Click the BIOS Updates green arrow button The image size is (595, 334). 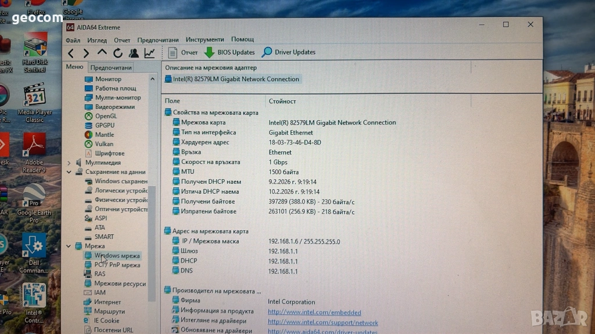click(x=230, y=52)
